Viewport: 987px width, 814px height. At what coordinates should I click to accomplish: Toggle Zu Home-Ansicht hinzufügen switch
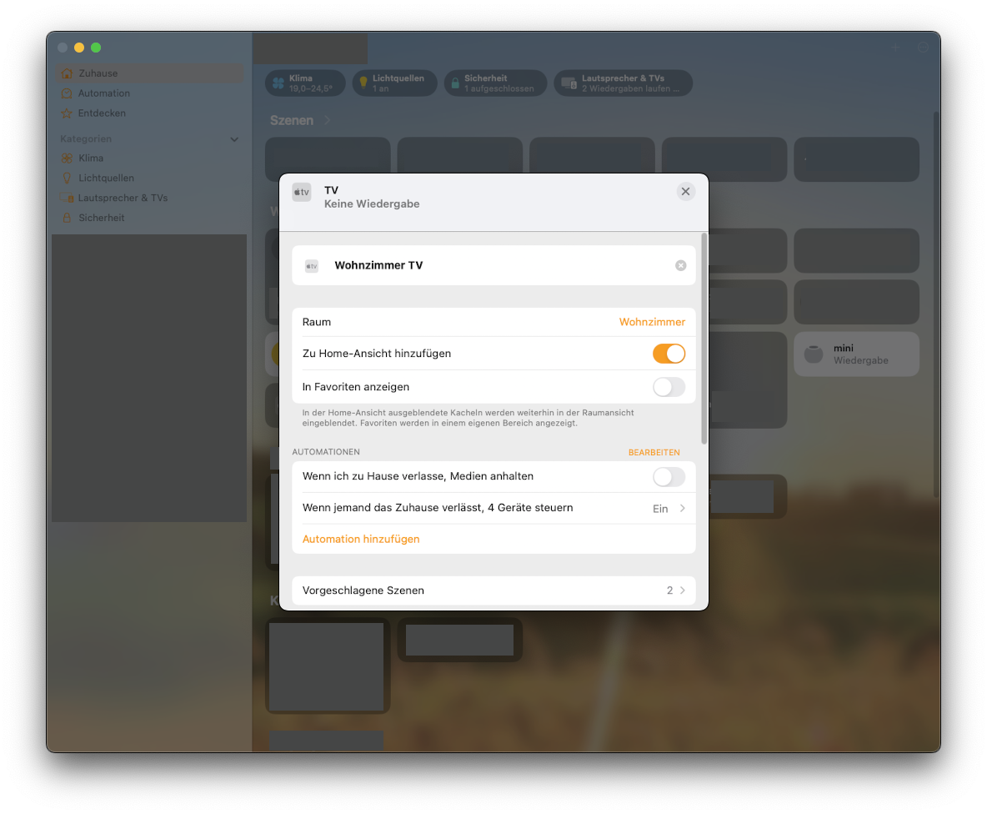669,354
